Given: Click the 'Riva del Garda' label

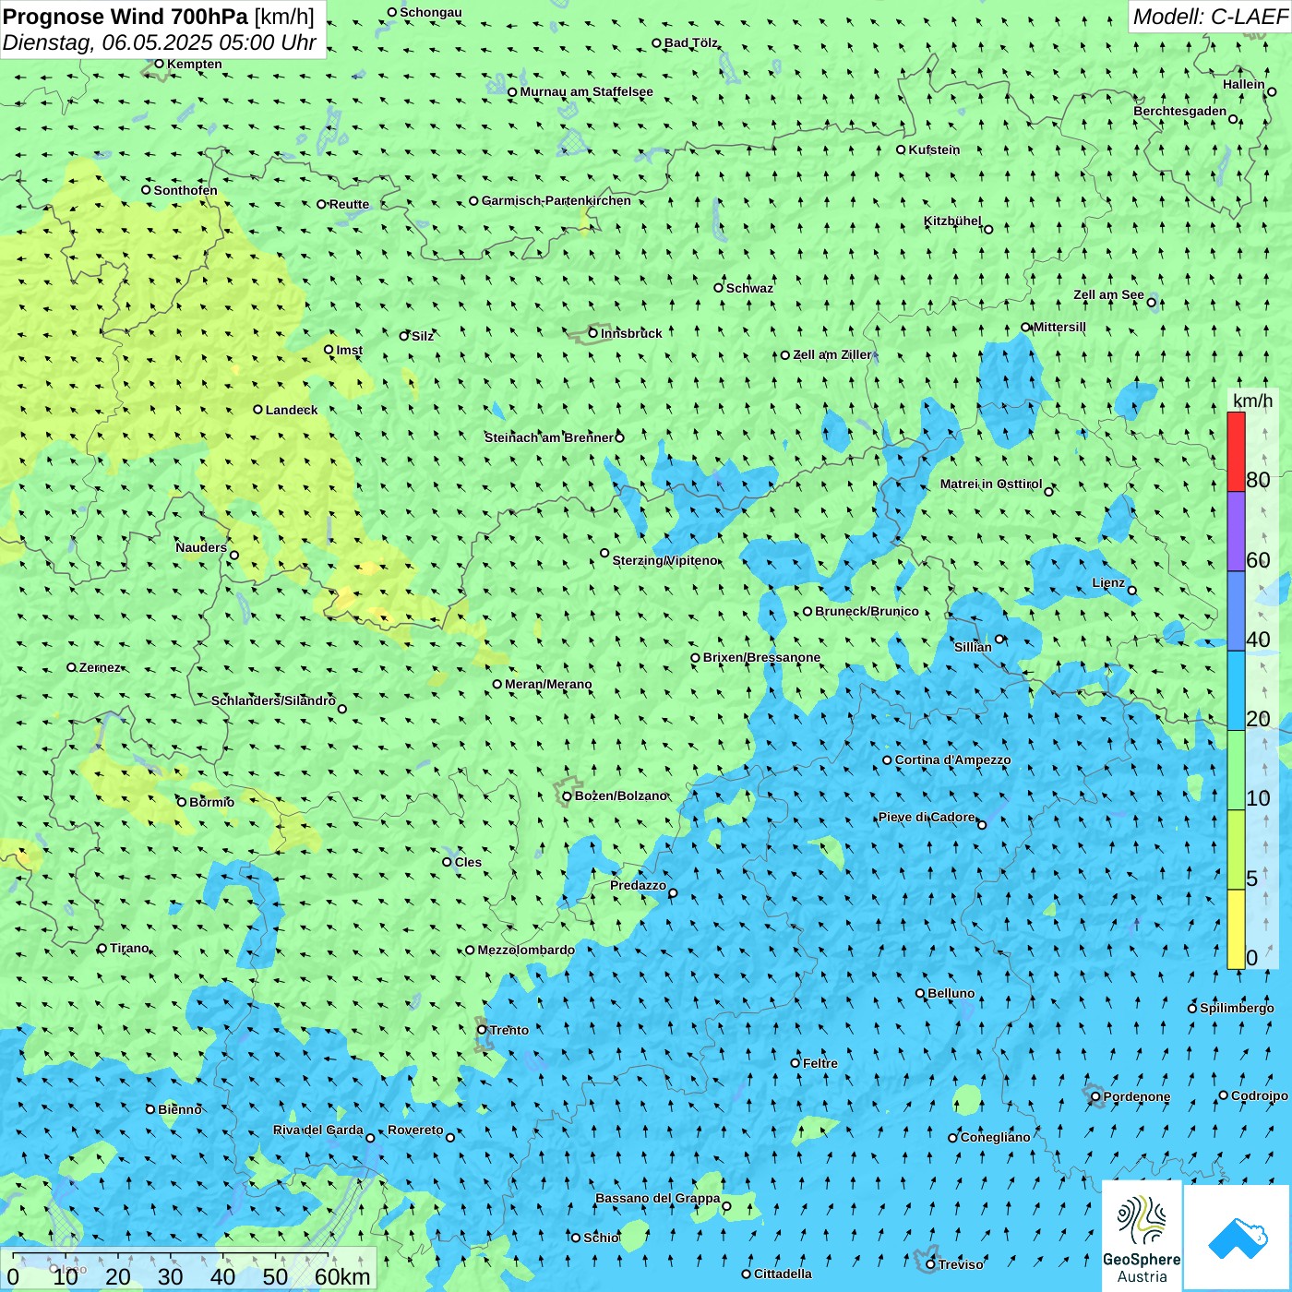Looking at the screenshot, I should 318,1130.
